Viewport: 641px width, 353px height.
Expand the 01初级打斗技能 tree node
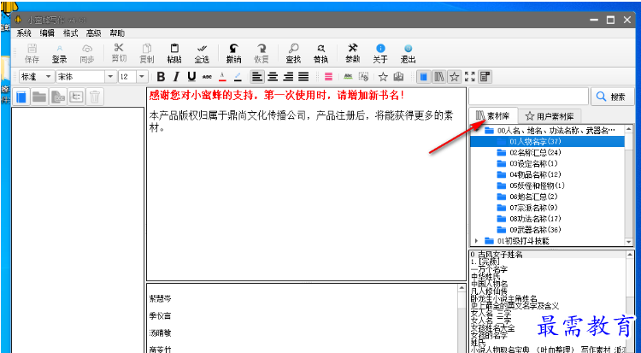click(x=476, y=241)
